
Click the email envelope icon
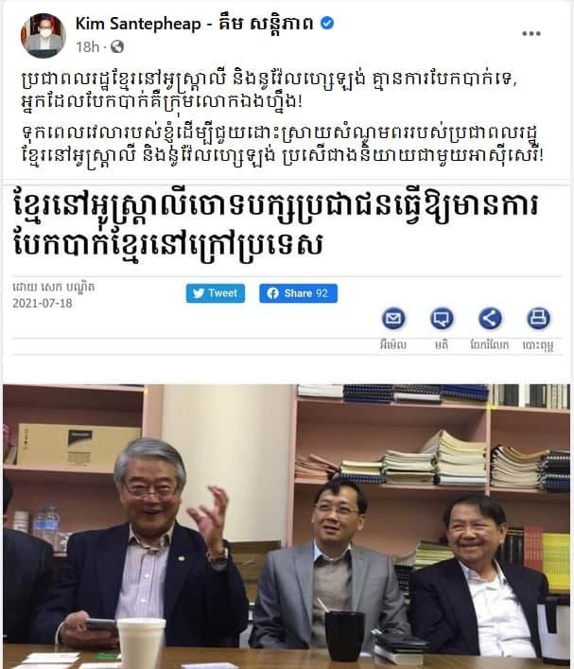point(392,318)
